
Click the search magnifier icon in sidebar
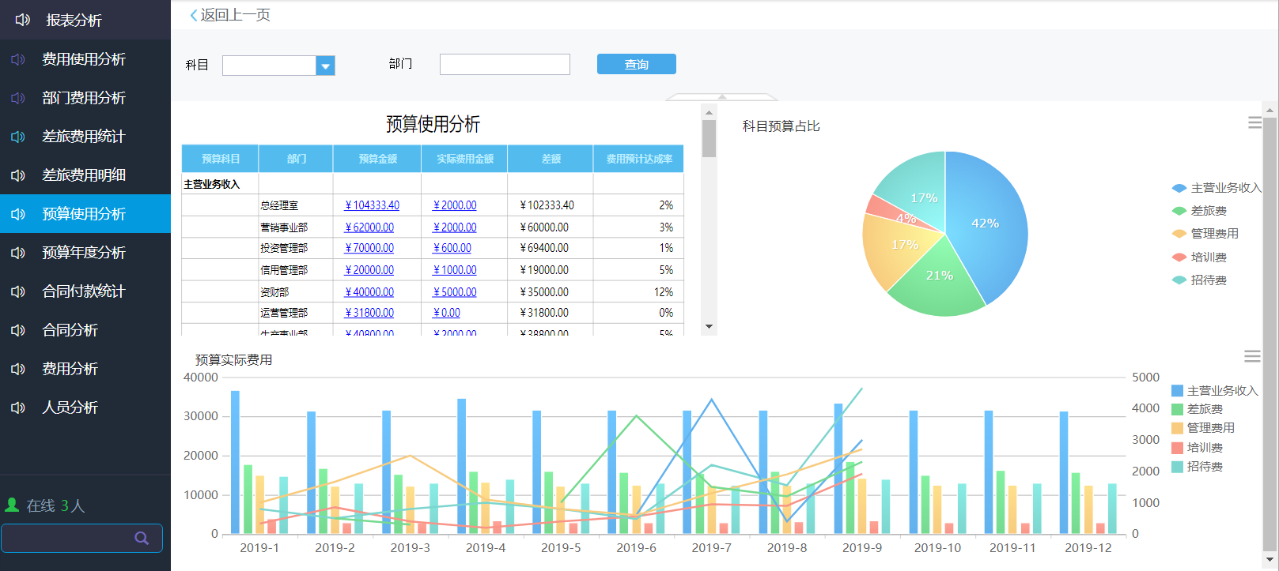pos(142,539)
